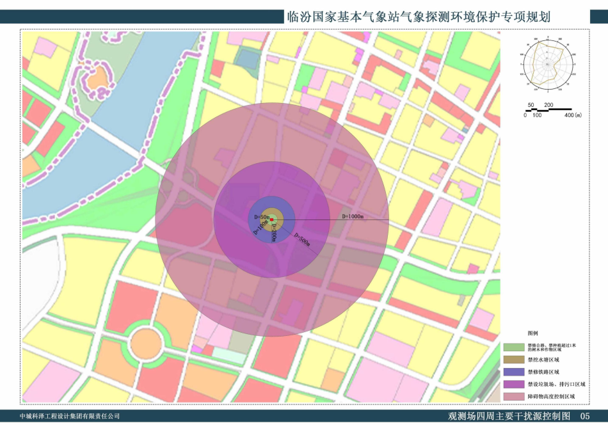Click the D=50m radius label

(x=261, y=217)
